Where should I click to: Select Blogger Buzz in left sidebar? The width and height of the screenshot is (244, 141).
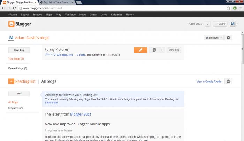tap(16, 108)
